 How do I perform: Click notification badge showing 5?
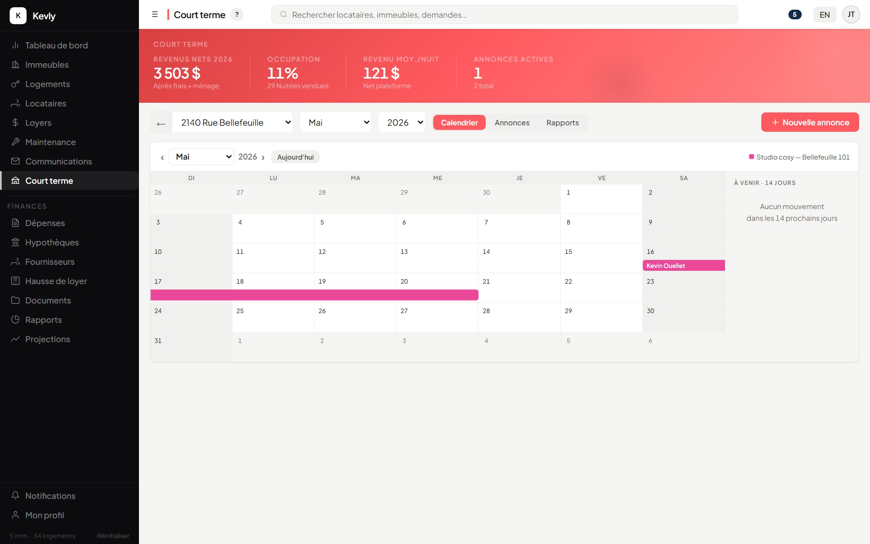795,15
